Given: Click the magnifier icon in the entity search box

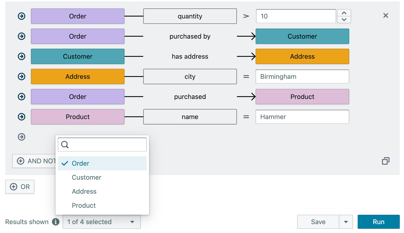Looking at the screenshot, I should [x=65, y=144].
